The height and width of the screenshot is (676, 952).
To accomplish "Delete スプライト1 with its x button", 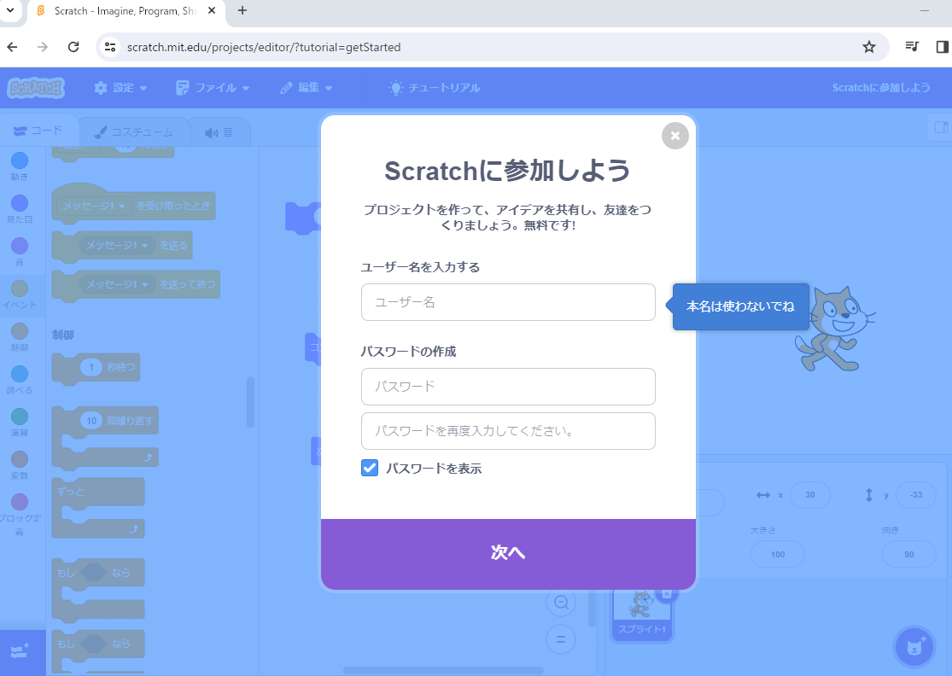I will coord(667,593).
